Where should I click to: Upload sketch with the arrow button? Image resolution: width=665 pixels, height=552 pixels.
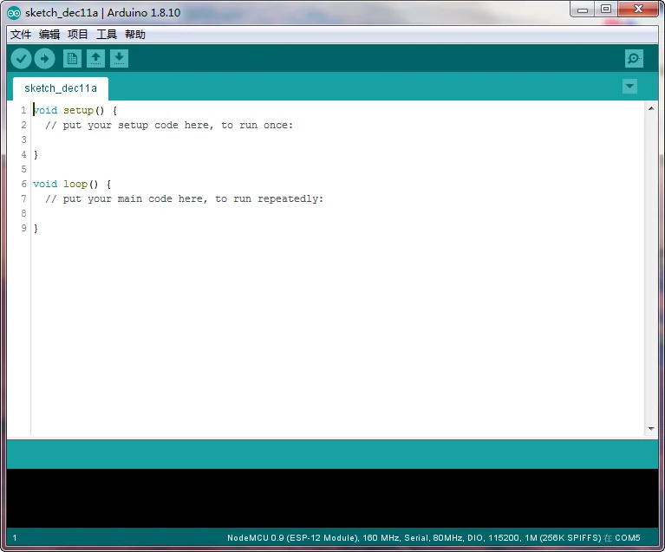click(x=44, y=59)
